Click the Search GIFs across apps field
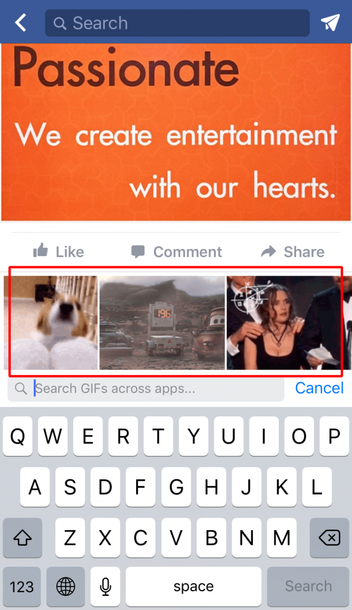The width and height of the screenshot is (352, 610). (146, 389)
